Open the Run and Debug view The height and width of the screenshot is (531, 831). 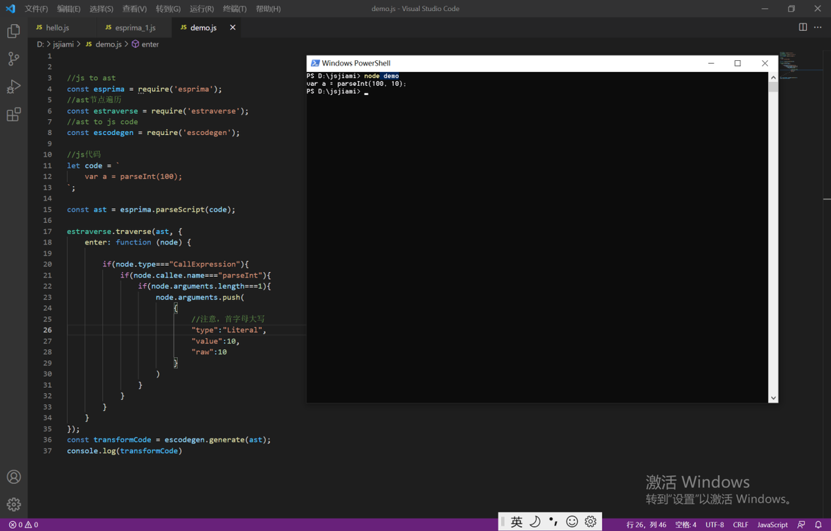(13, 87)
